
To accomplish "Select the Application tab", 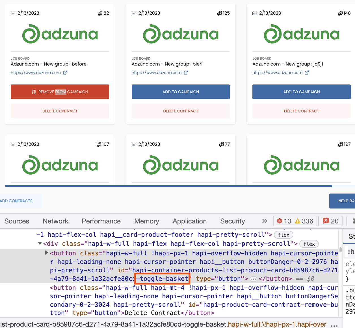I will 190,221.
